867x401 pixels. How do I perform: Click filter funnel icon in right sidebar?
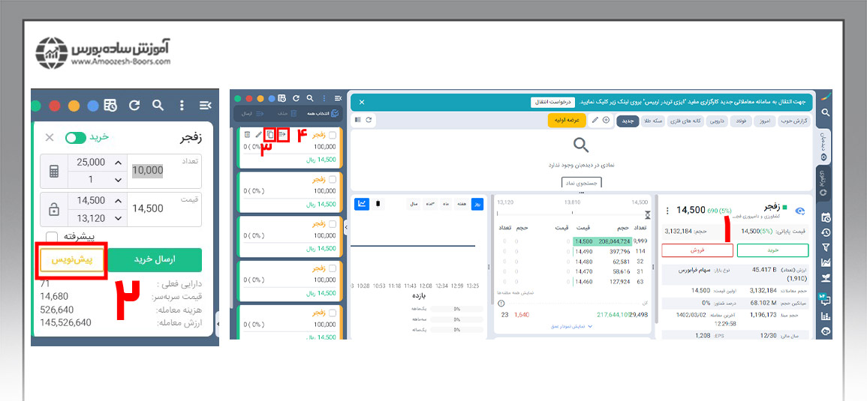(826, 247)
